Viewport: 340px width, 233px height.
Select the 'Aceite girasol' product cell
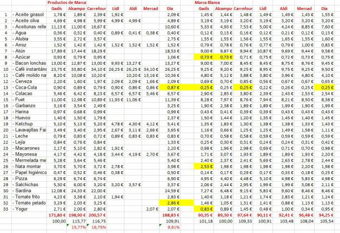(x=29, y=14)
